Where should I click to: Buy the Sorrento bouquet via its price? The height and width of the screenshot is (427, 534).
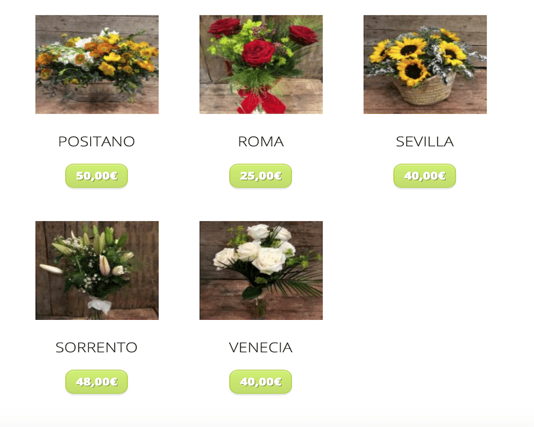[x=97, y=382]
